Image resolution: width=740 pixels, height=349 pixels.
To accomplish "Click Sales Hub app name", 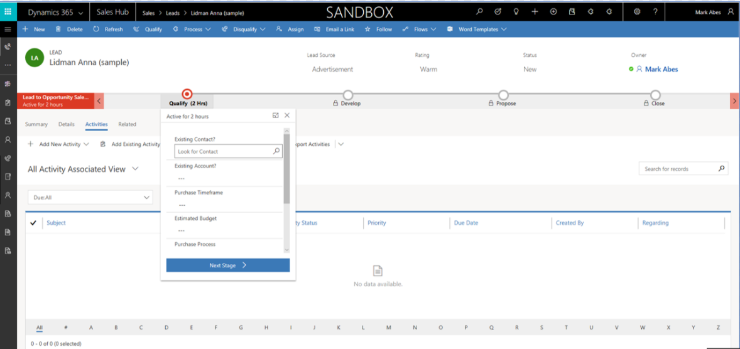I will pyautogui.click(x=113, y=13).
